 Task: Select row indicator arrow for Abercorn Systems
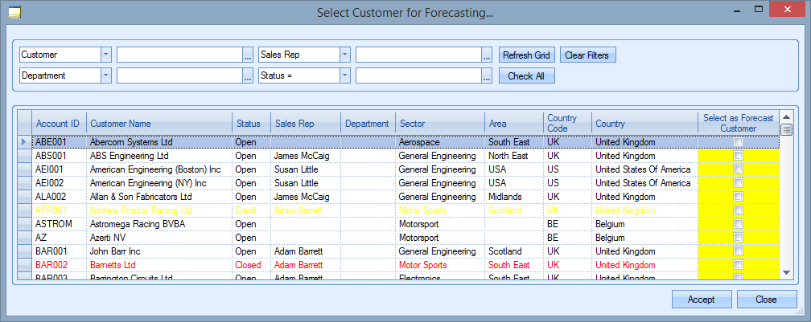click(x=24, y=142)
